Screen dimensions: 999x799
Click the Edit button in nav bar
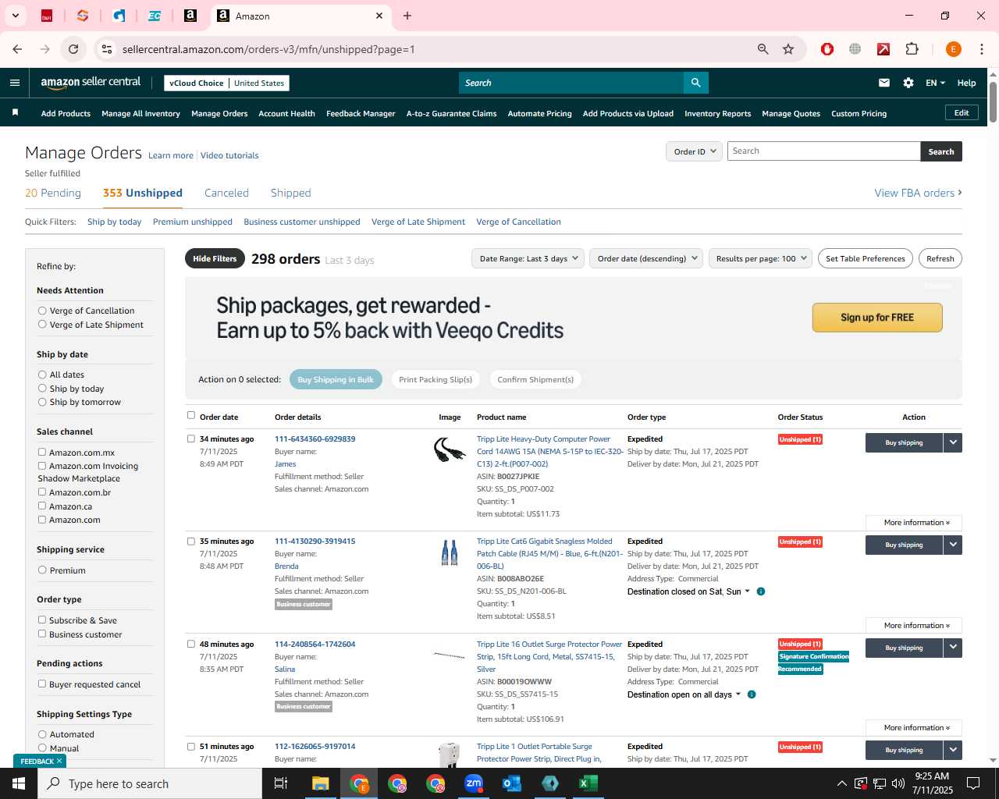962,112
